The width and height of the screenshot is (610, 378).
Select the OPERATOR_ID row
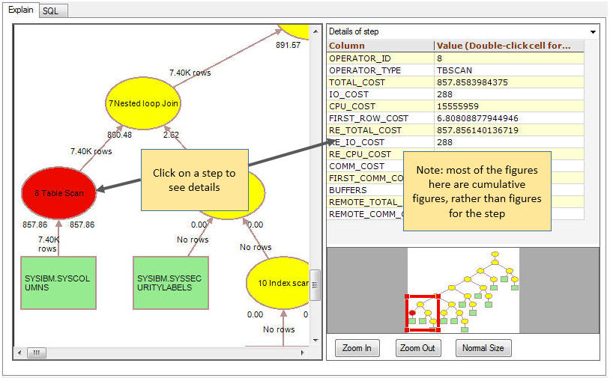455,58
